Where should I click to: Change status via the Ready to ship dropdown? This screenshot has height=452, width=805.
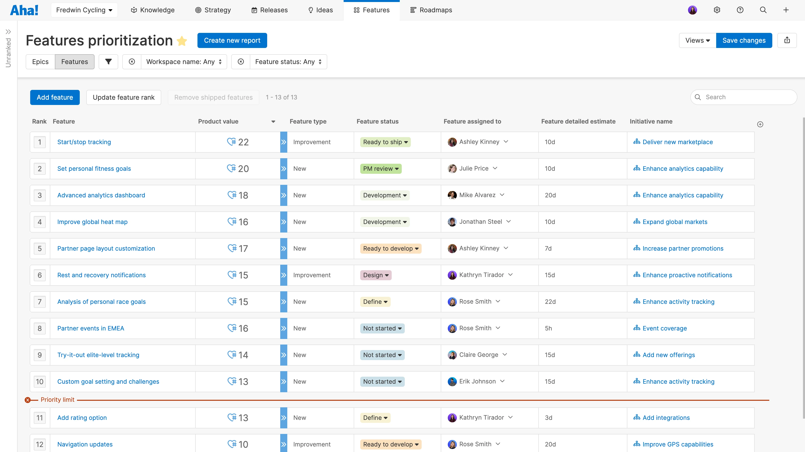coord(385,142)
